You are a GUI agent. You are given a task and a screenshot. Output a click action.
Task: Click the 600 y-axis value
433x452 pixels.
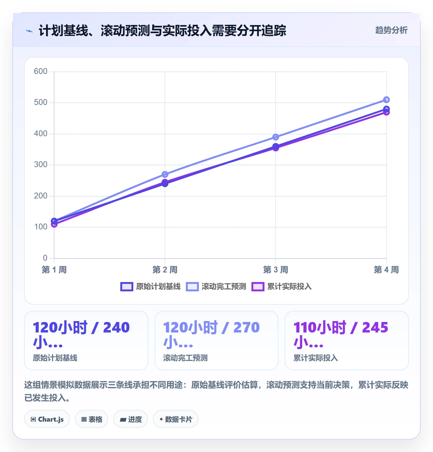click(x=41, y=72)
